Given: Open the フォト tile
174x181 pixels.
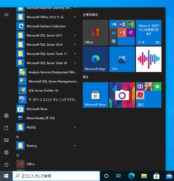Looking at the screenshot, I should (122, 59).
